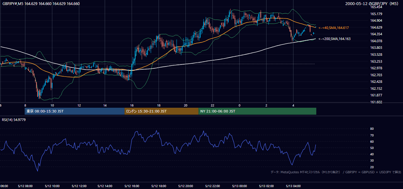This screenshot has height=189, width=403.
Task: Click price axis value 164.078
Action: 376,41
